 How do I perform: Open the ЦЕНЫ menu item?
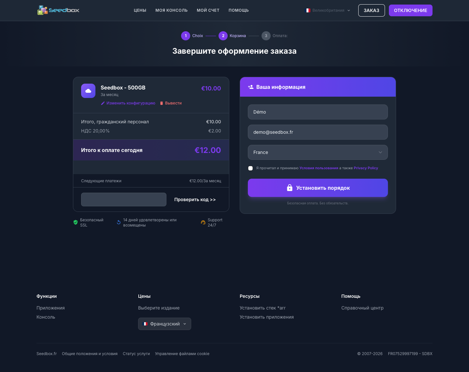coord(140,10)
